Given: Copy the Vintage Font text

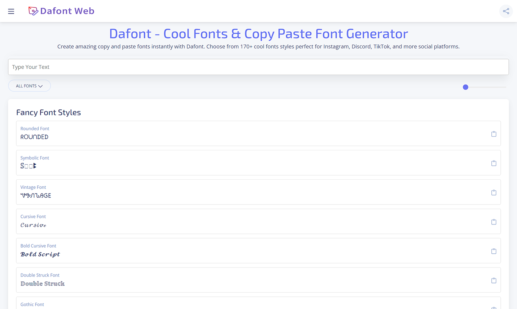Looking at the screenshot, I should click(494, 192).
